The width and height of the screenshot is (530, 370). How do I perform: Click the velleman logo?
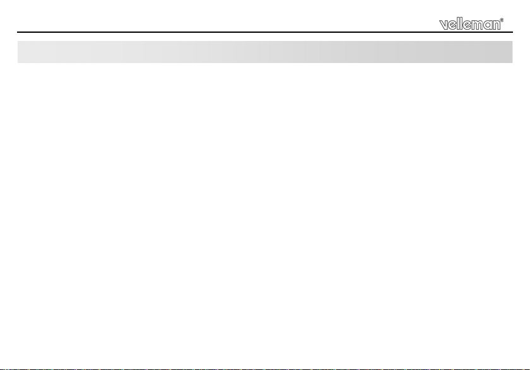coord(471,25)
